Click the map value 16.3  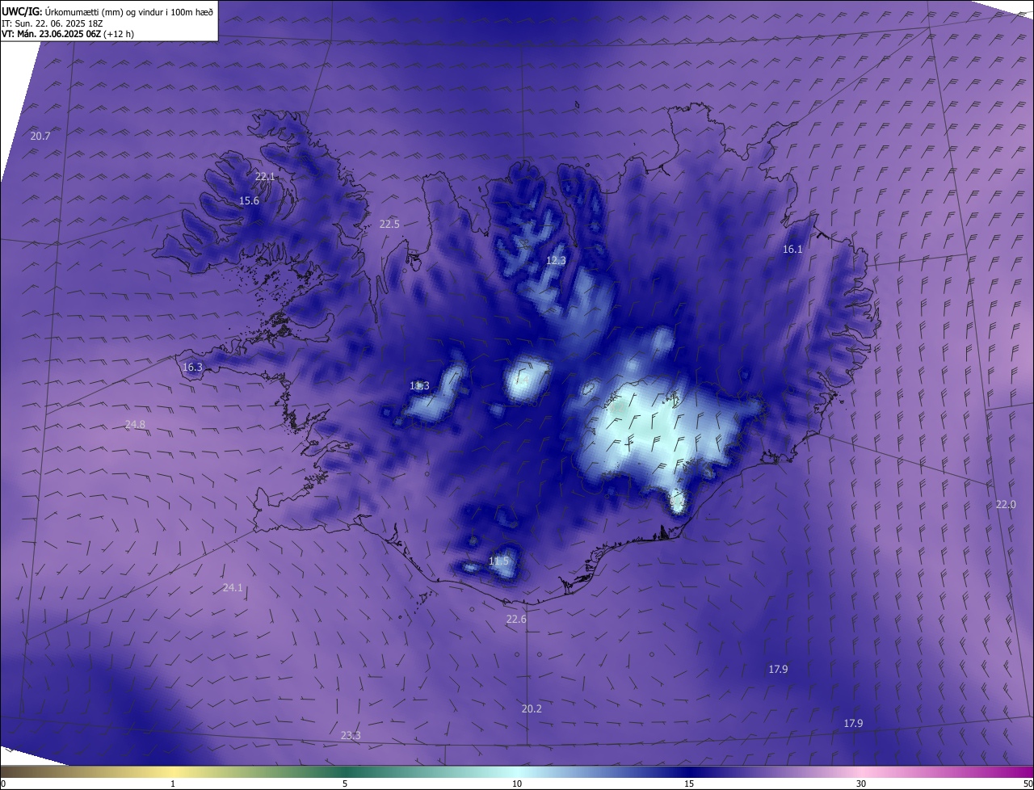click(192, 367)
